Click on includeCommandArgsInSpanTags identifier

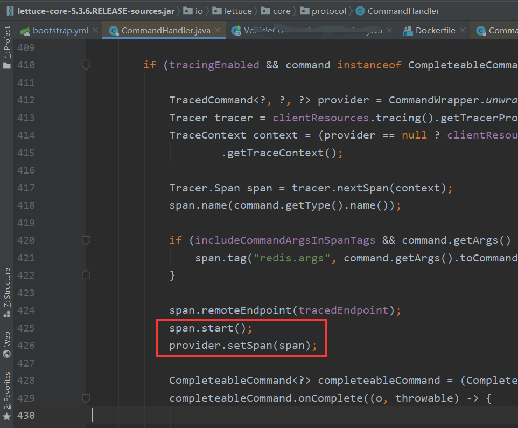[x=285, y=240]
